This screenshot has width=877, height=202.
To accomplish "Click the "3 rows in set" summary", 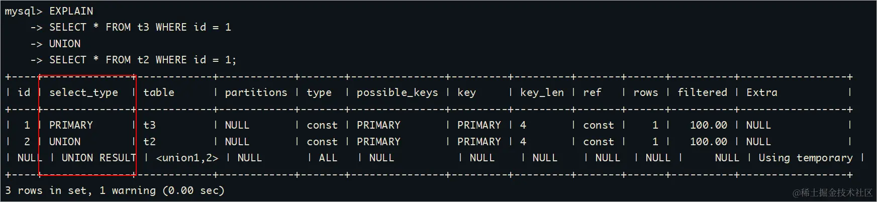I will [x=48, y=190].
